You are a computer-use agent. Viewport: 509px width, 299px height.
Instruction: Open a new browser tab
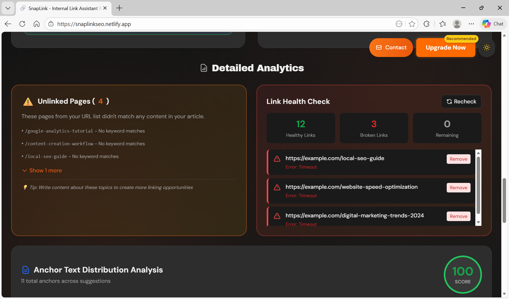pyautogui.click(x=119, y=8)
